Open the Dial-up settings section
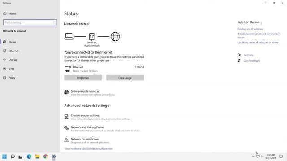Image resolution: width=287 pixels, height=161 pixels. pyautogui.click(x=13, y=60)
